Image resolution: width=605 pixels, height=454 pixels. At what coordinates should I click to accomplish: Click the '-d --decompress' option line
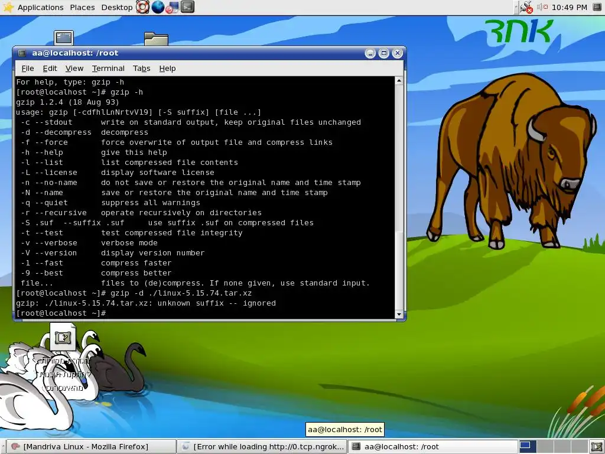(x=84, y=132)
